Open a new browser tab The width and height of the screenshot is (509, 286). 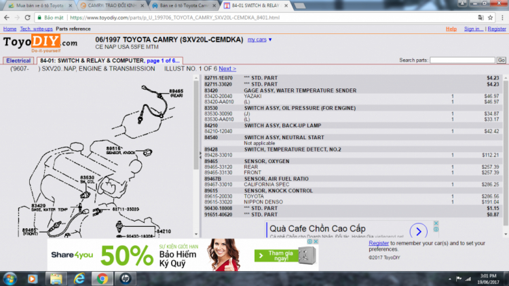(x=299, y=5)
